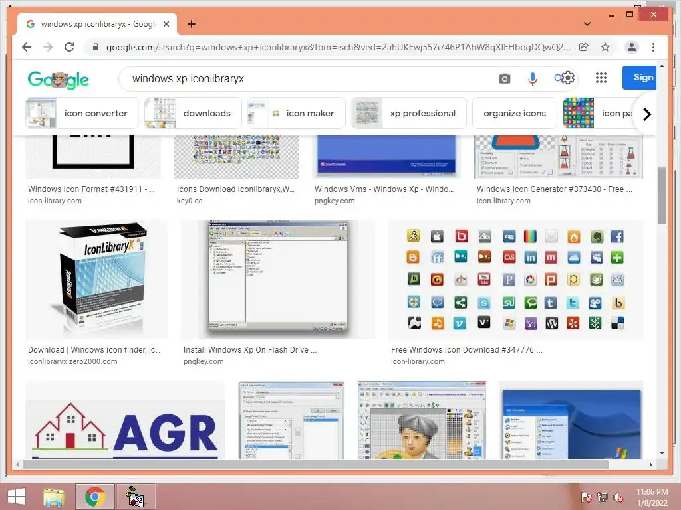Filter by 'icon maker' chip
681x510 pixels.
[x=296, y=113]
